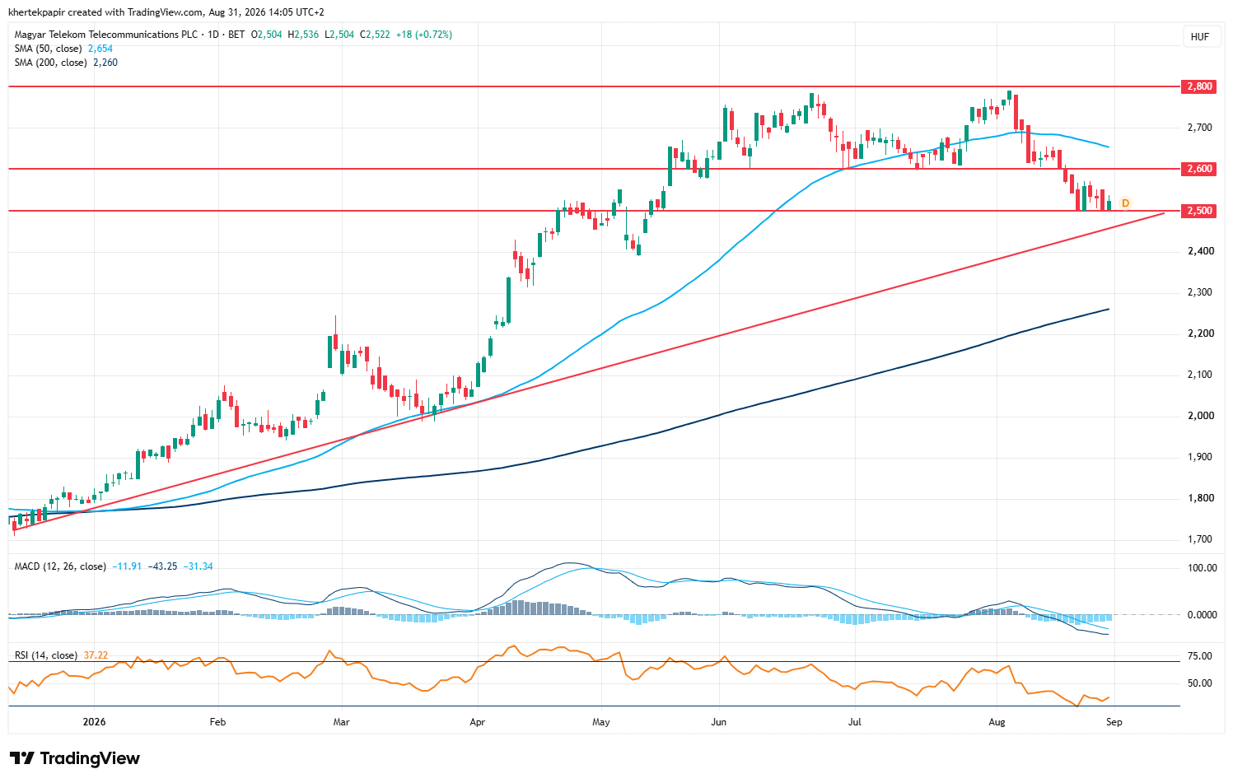Click the 1,800 price axis label
Image resolution: width=1233 pixels, height=783 pixels.
[x=1200, y=498]
